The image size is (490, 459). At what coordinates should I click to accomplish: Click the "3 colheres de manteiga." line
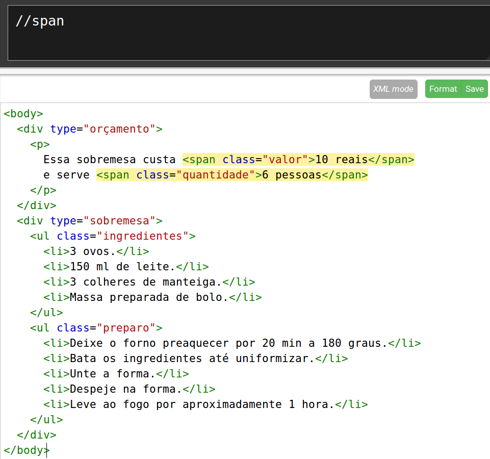tap(149, 282)
